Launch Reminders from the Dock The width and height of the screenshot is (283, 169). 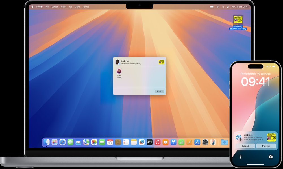coord(126,142)
